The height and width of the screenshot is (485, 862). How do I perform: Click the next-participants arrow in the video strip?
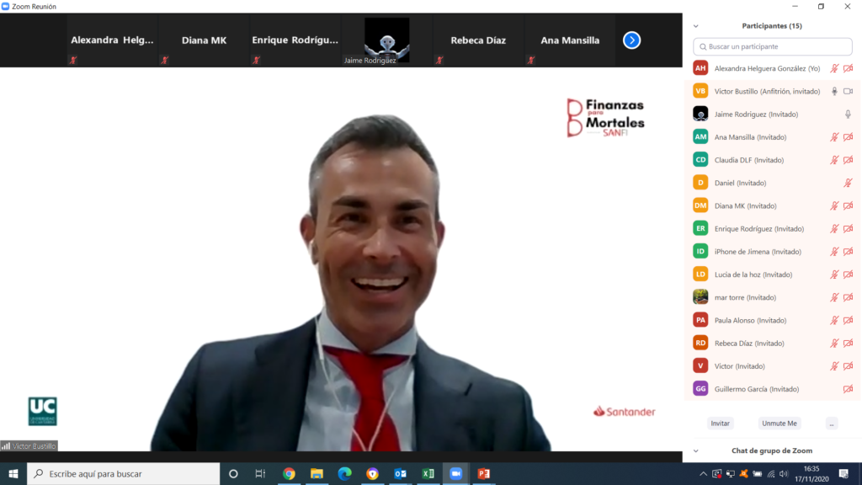(x=631, y=40)
